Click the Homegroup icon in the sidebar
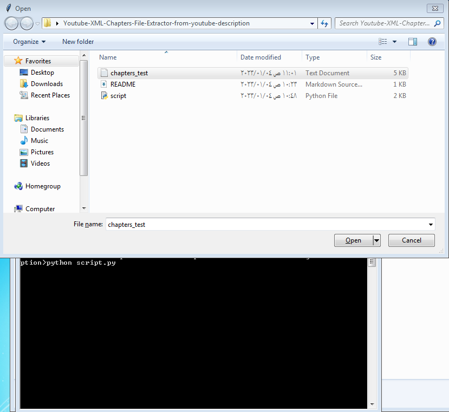Viewport: 449px width, 412px height. [x=17, y=186]
